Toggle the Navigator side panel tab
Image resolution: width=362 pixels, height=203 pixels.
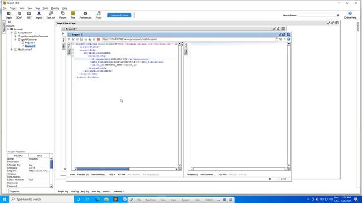click(x=4, y=27)
